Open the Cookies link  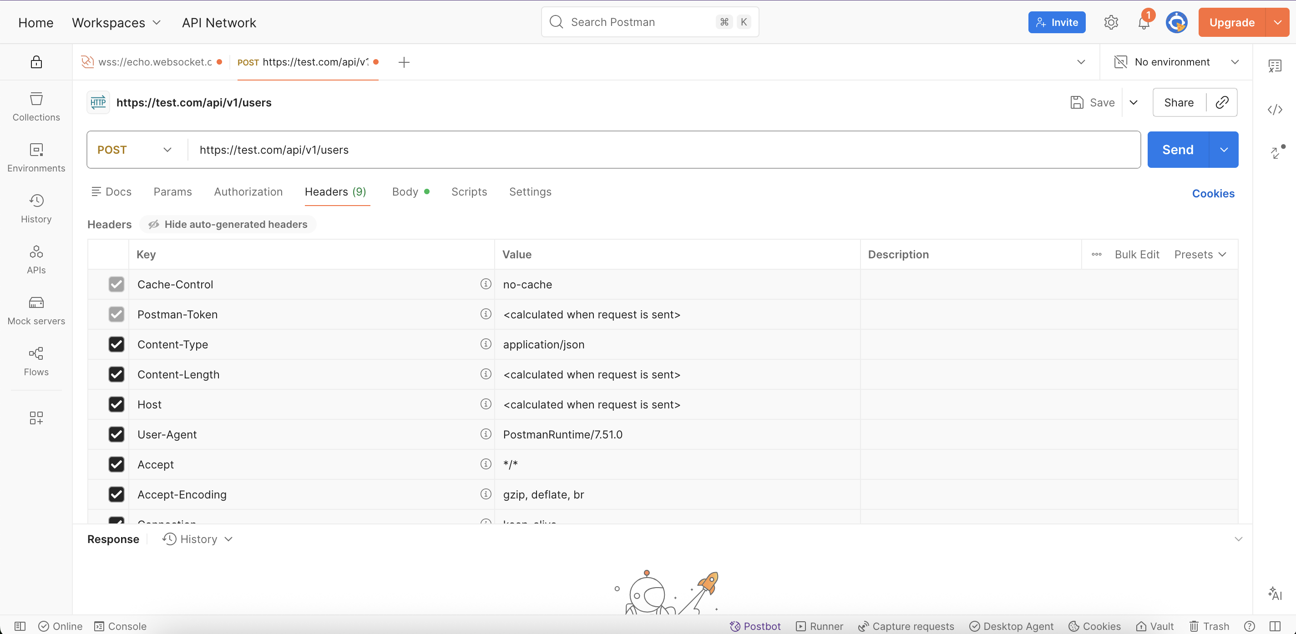pyautogui.click(x=1212, y=194)
